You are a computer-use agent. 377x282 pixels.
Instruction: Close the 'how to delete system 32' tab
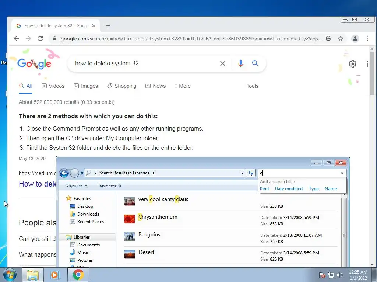coord(94,26)
